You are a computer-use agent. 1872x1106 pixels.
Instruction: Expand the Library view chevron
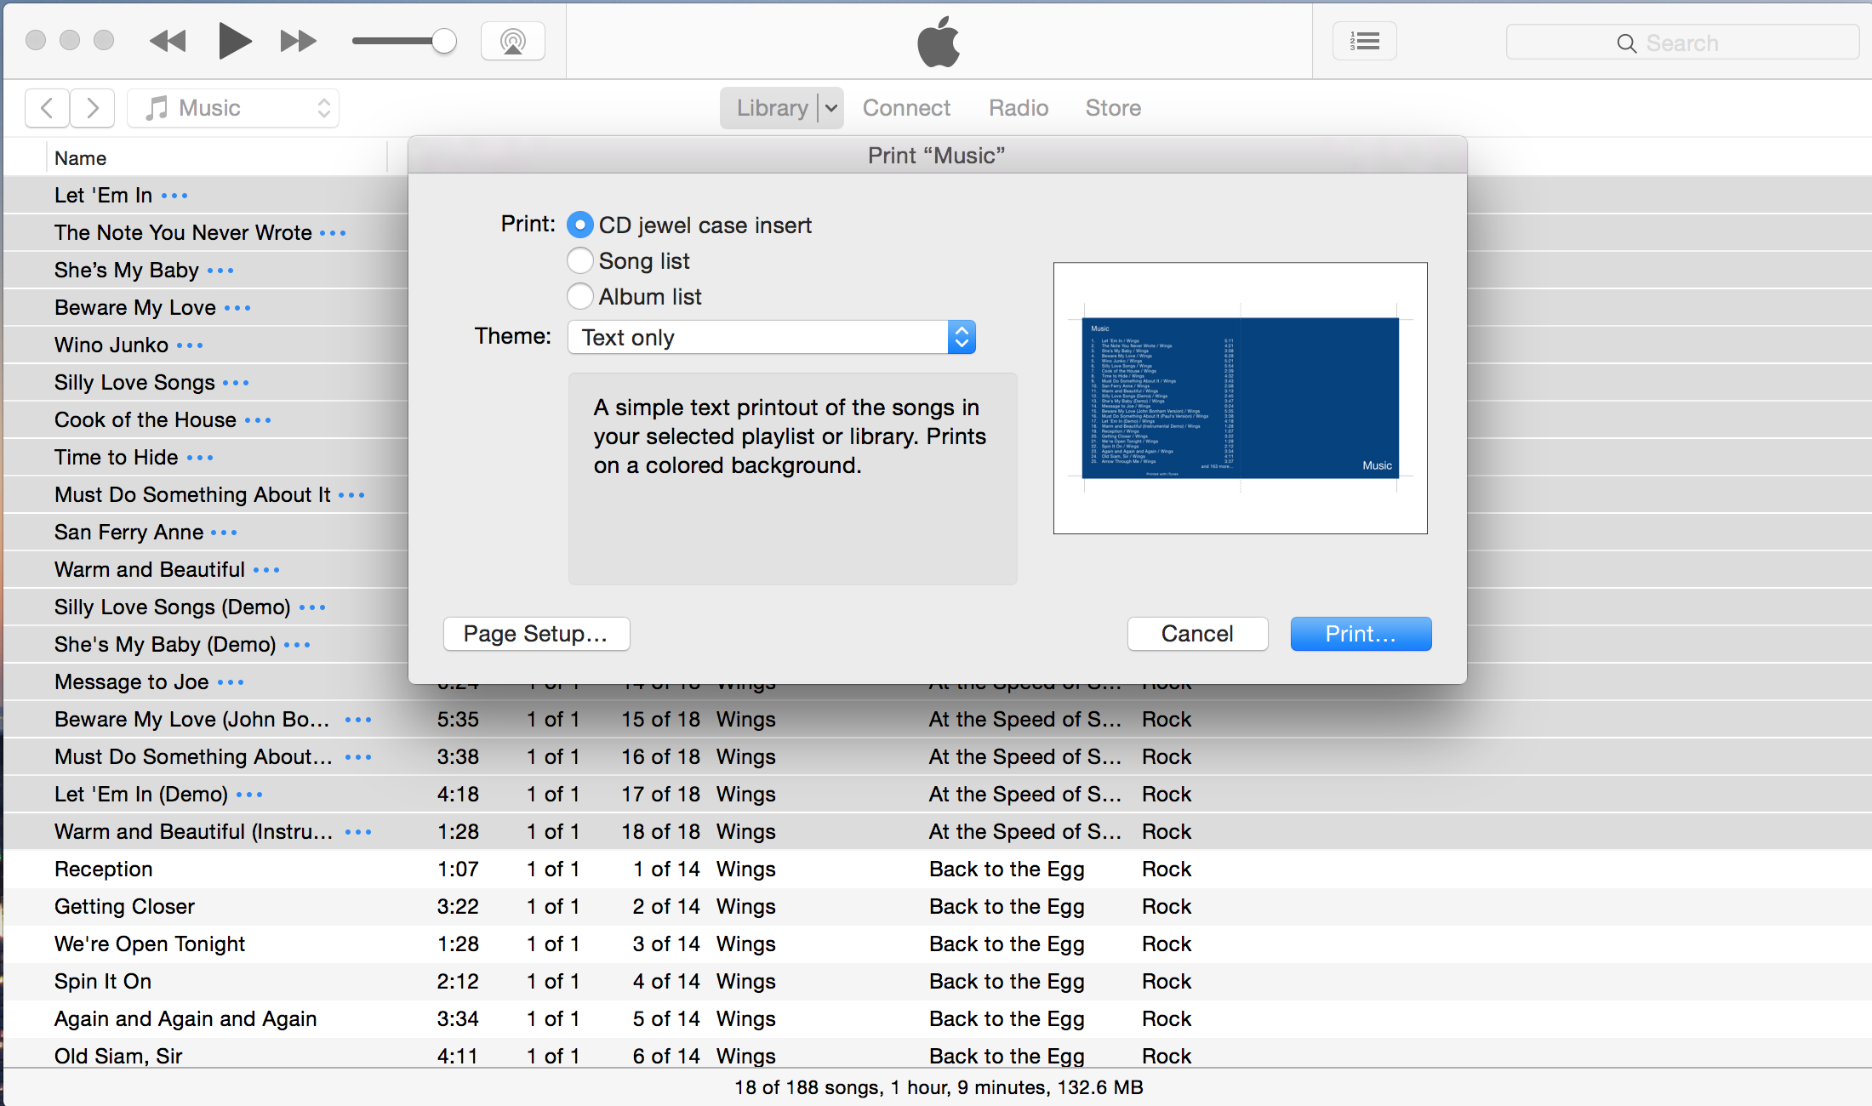831,108
